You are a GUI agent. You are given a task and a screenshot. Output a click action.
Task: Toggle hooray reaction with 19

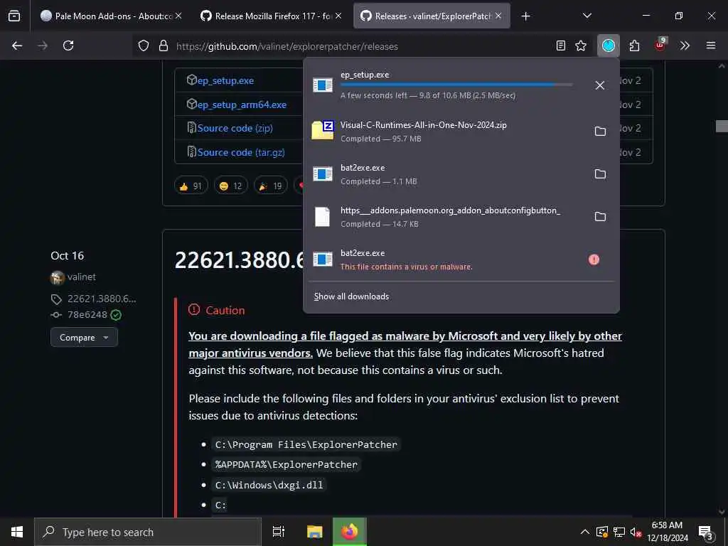click(x=271, y=186)
